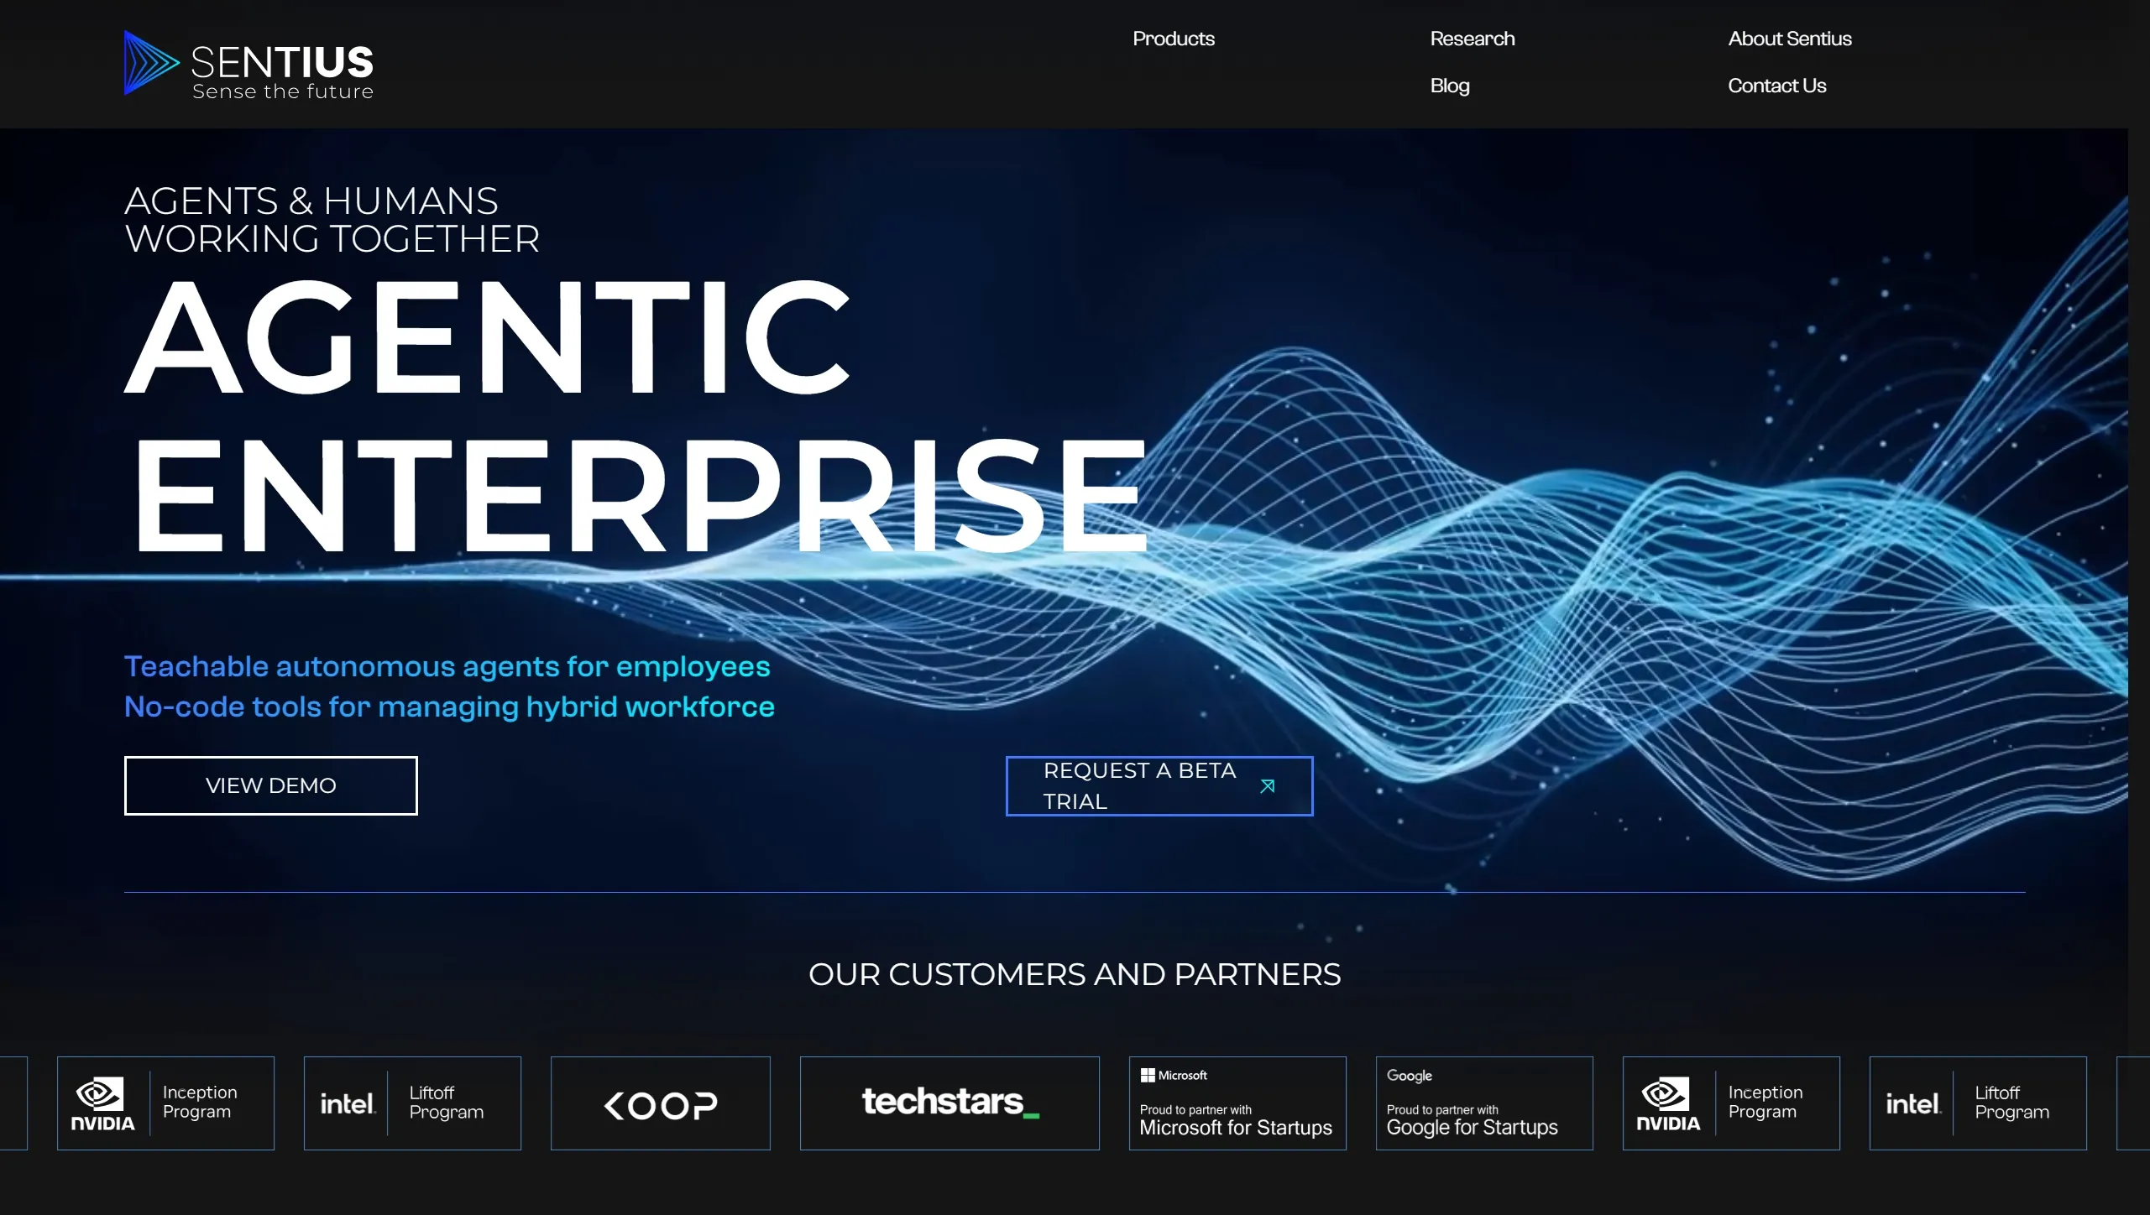Viewport: 2150px width, 1215px height.
Task: Click the second NVIDIA Inception logo on right
Action: (x=1730, y=1103)
